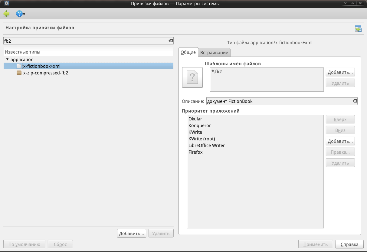This screenshot has width=367, height=252.
Task: Open the blue help question mark icon
Action: (x=19, y=14)
